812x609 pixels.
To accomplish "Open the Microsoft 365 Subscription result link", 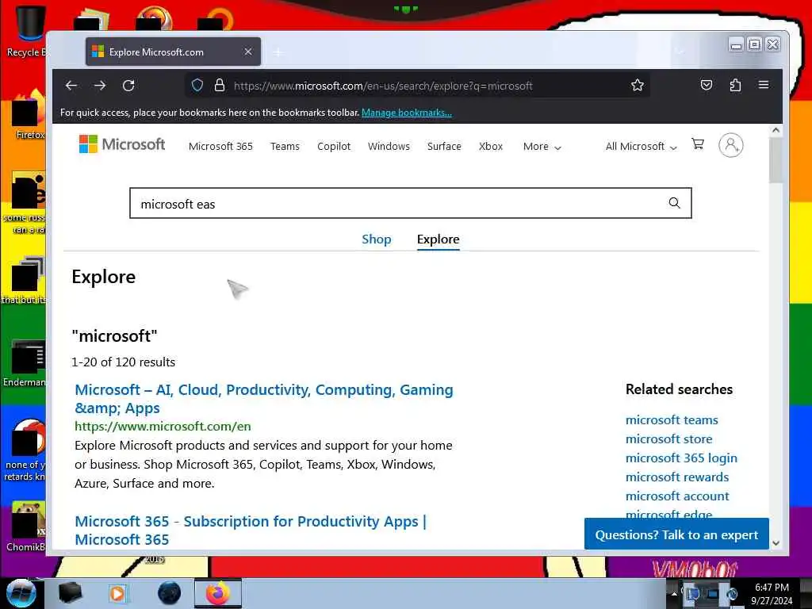I will coord(251,530).
